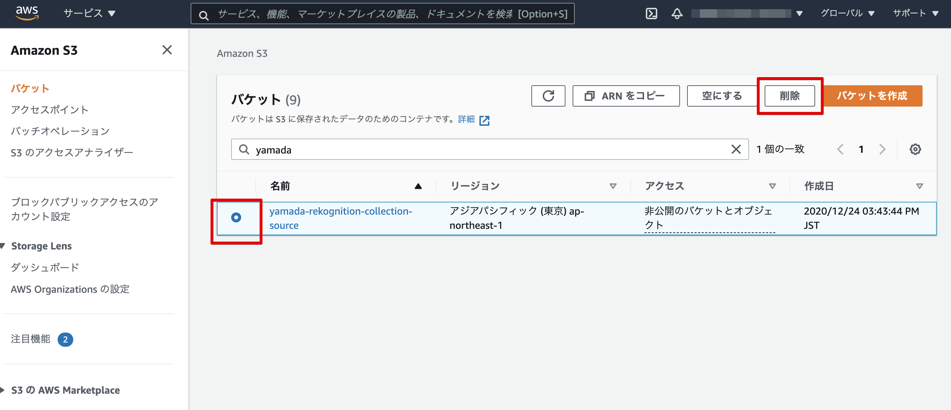The image size is (951, 410).
Task: Open the サポート dropdown menu
Action: tap(915, 14)
